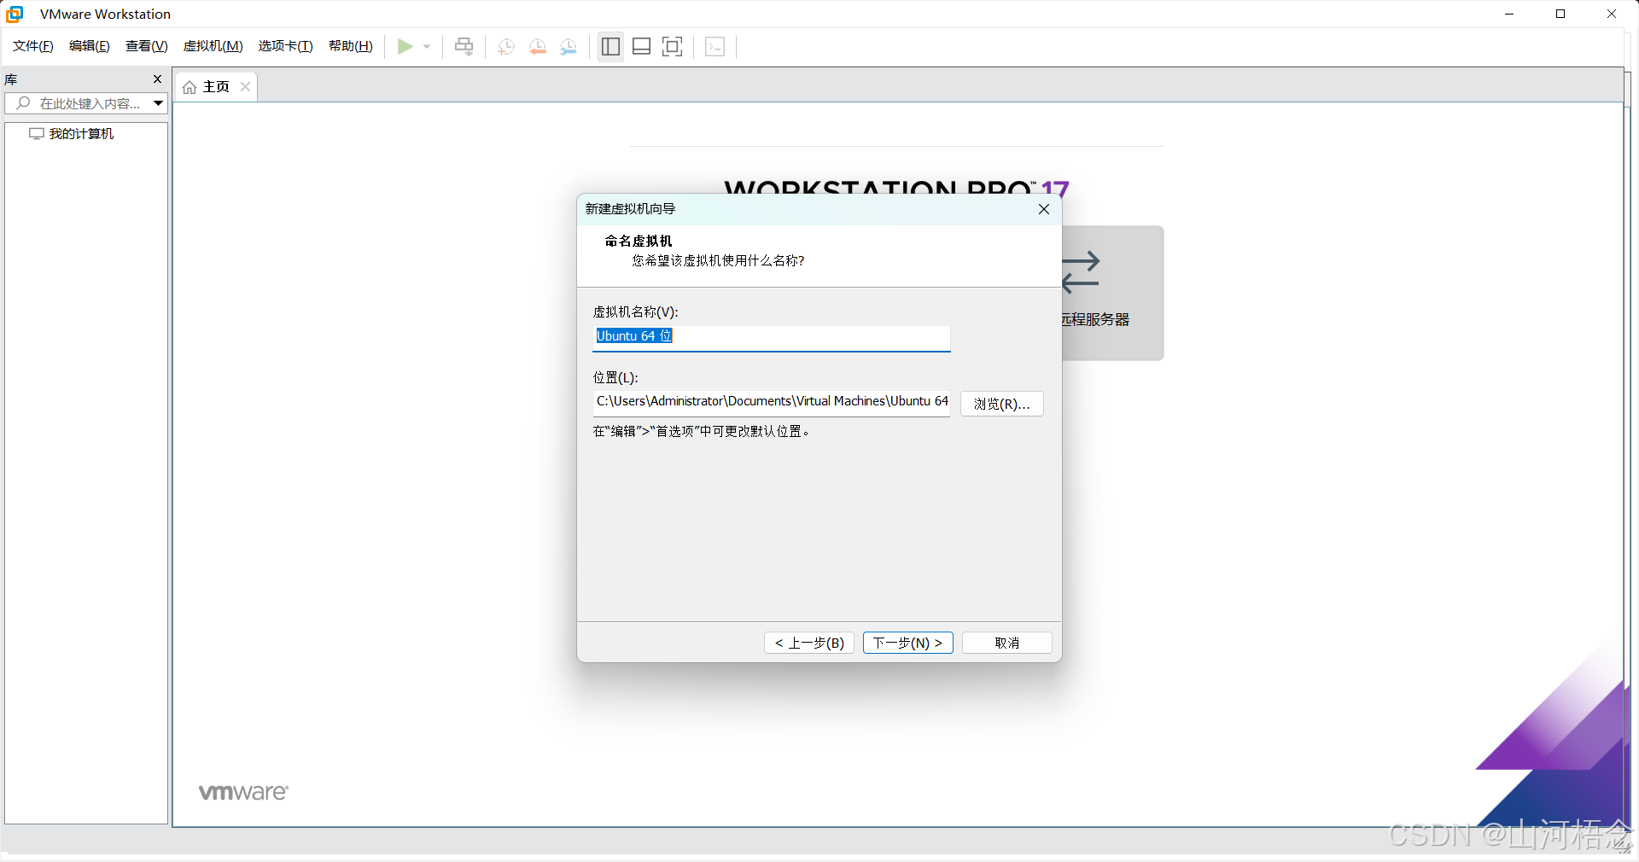Open the View menu
This screenshot has height=862, width=1639.
point(147,46)
